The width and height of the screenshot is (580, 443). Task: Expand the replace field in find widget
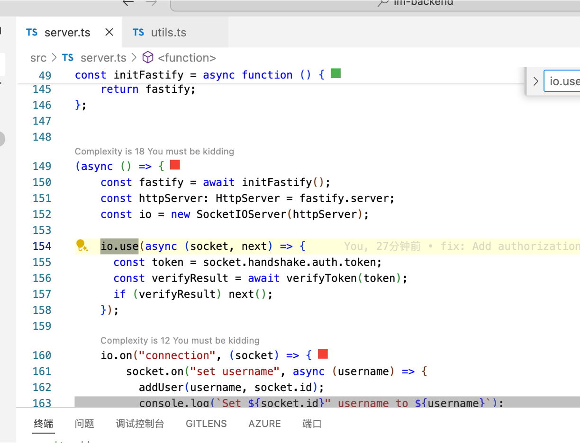(535, 81)
